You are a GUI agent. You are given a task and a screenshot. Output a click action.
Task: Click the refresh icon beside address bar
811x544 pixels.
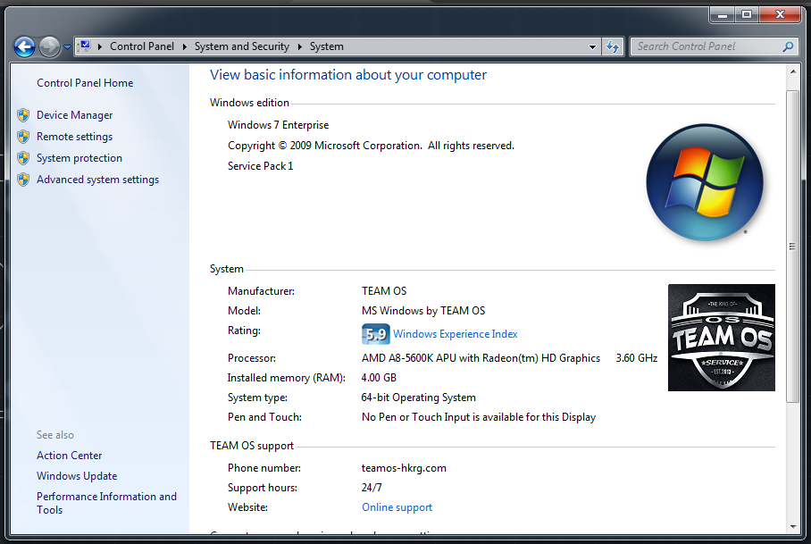613,46
